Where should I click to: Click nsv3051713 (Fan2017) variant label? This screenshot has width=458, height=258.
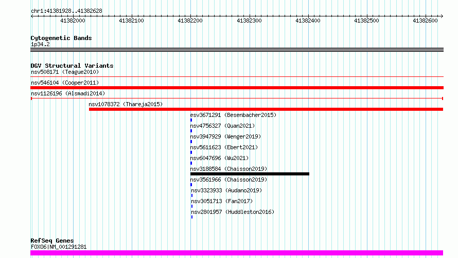pyautogui.click(x=222, y=201)
